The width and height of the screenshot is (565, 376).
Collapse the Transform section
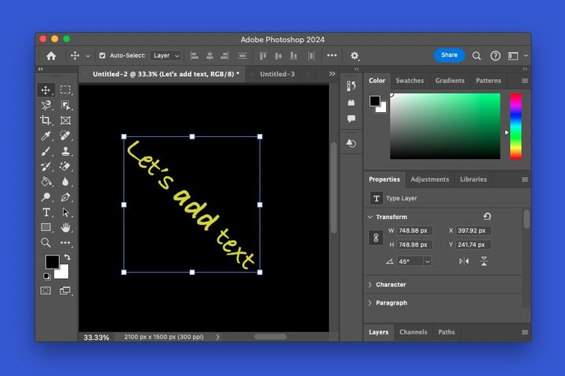click(x=370, y=217)
